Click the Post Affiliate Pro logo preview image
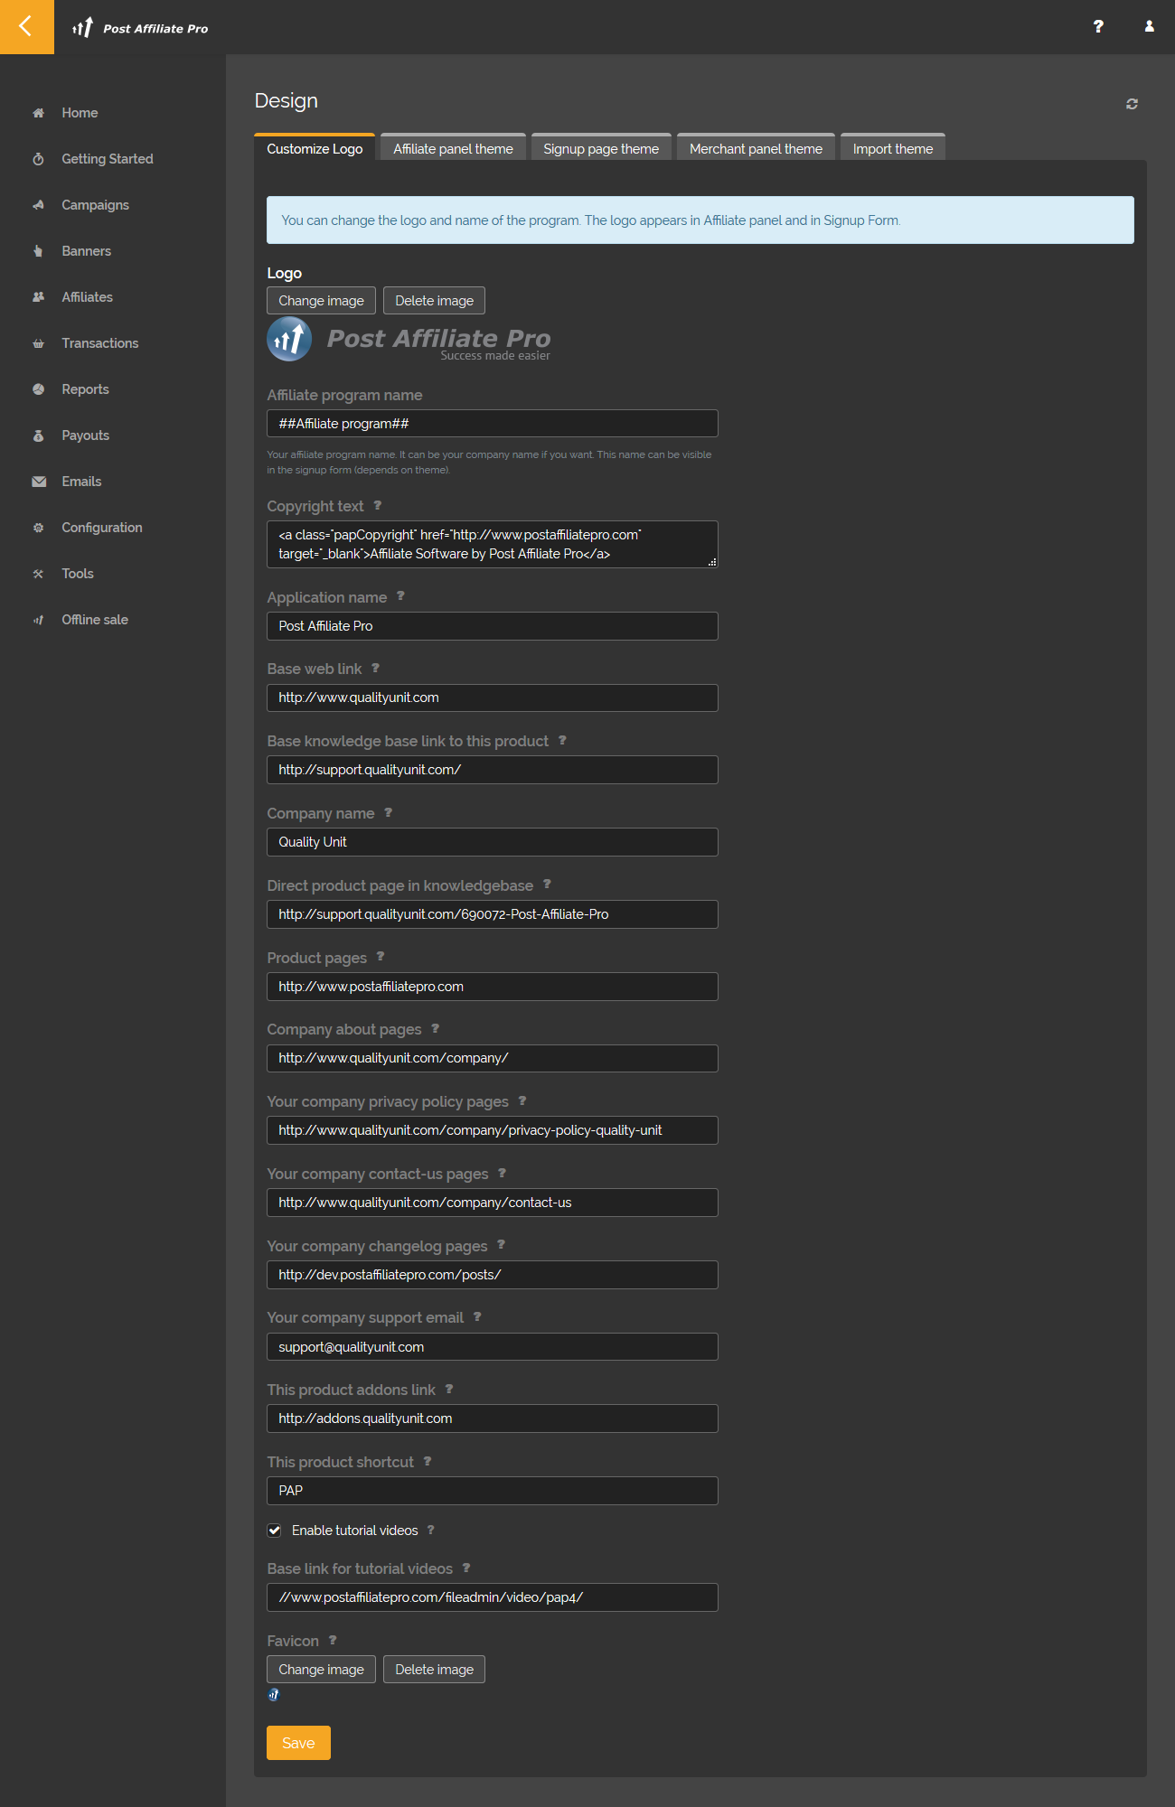This screenshot has height=1807, width=1175. point(409,340)
